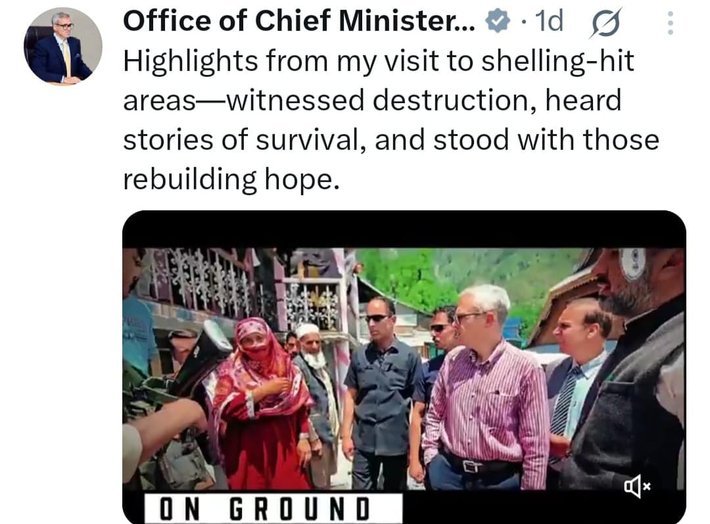Open the Grok slashed-circle icon
The height and width of the screenshot is (524, 710).
[605, 22]
